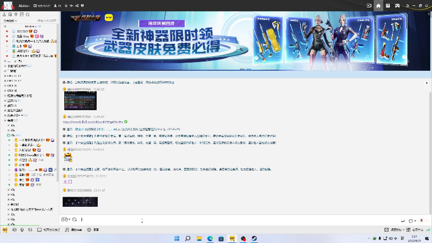
Task: Click the YY logo on the banner
Action: click(109, 18)
